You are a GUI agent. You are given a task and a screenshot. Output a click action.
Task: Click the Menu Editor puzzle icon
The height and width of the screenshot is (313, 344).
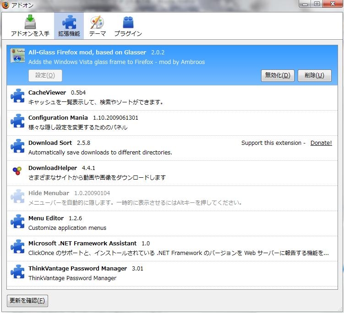(17, 221)
